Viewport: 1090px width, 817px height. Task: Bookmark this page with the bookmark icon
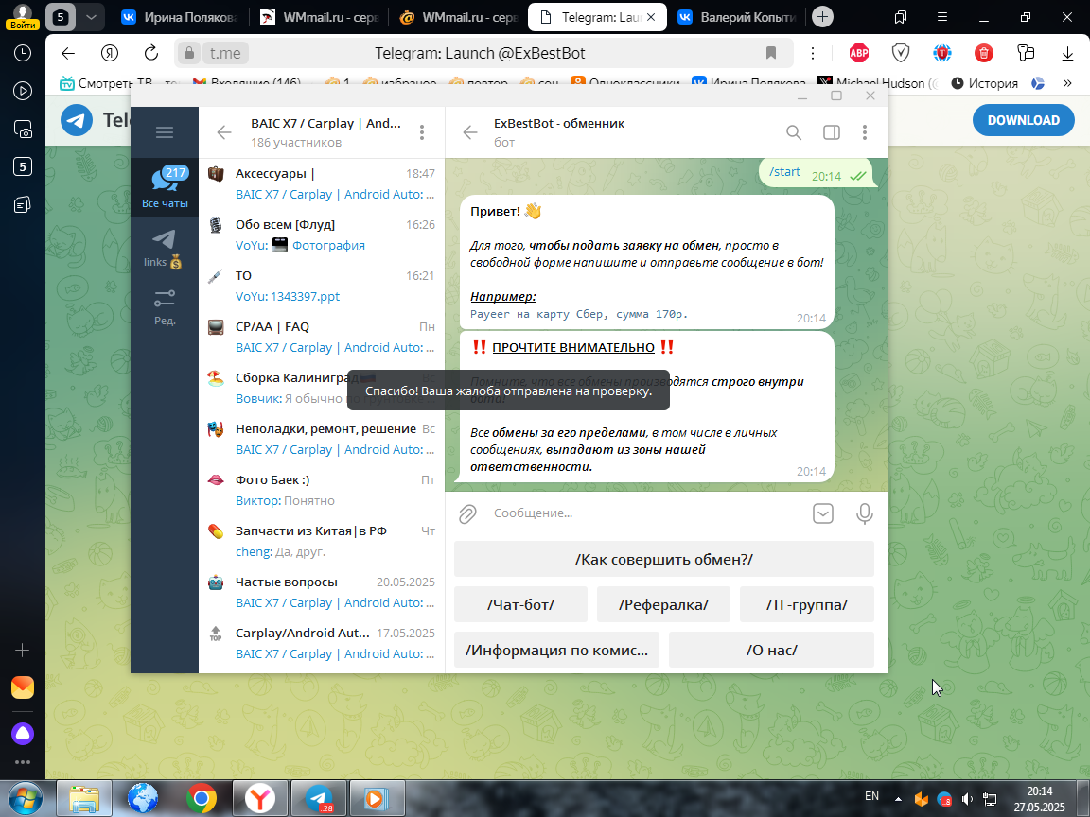770,54
